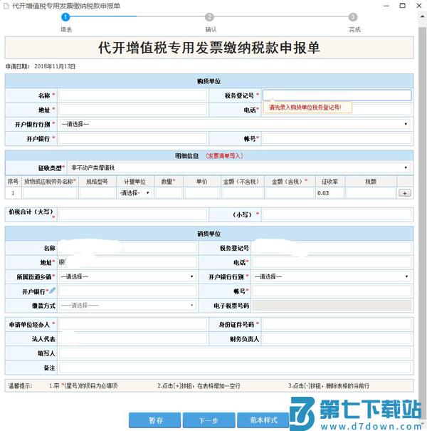Select step 3 完成 circle
427x431 pixels.
353,17
